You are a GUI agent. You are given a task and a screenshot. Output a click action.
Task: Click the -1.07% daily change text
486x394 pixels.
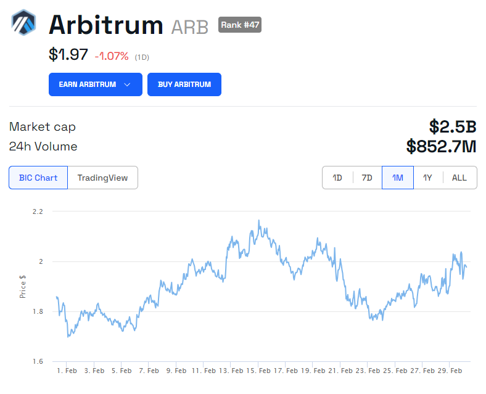pyautogui.click(x=112, y=56)
